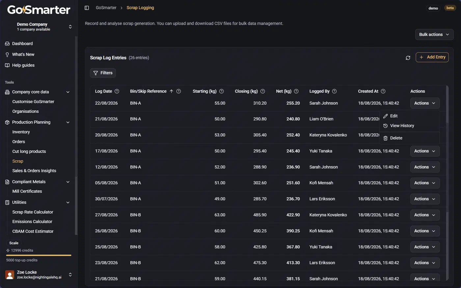Click the GoSmarter breadcrumb link
This screenshot has height=288, width=461.
click(106, 8)
